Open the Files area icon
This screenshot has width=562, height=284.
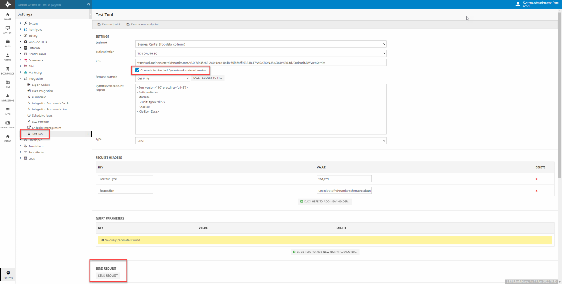tap(7, 43)
